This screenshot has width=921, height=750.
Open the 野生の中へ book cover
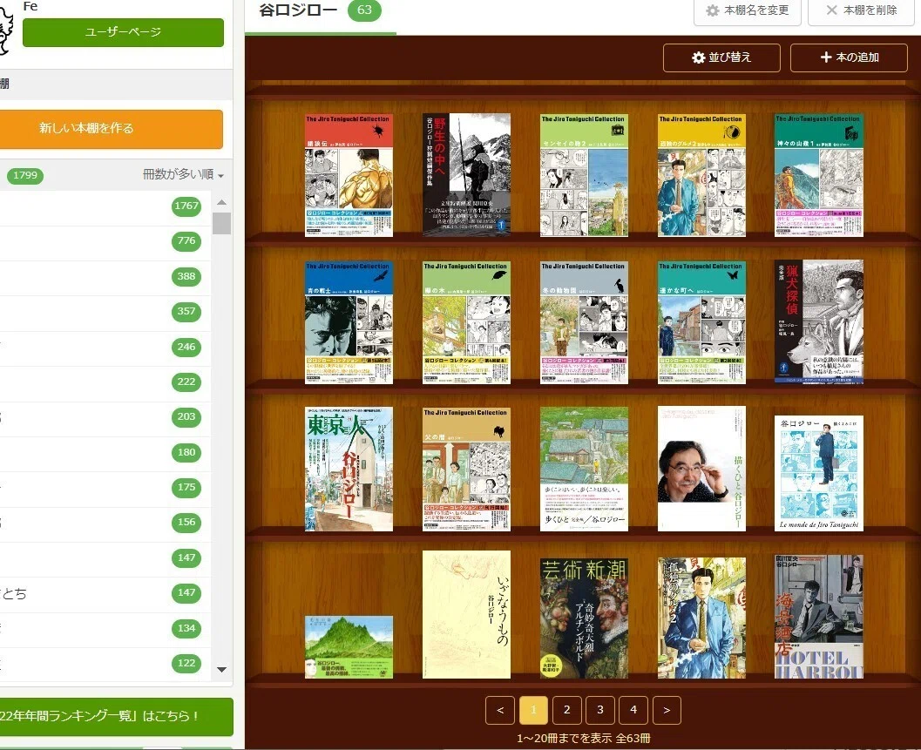(466, 175)
